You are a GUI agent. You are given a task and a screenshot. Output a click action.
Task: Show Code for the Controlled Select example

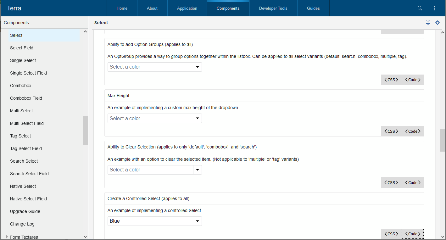tap(413, 234)
